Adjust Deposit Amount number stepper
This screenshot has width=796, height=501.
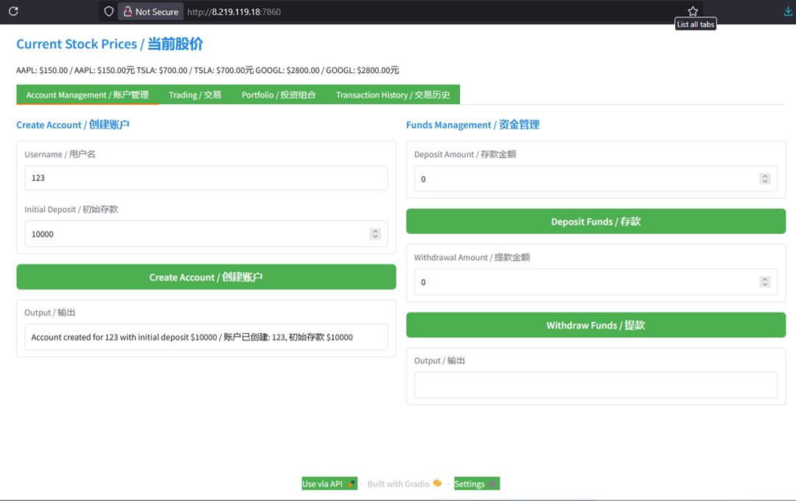pyautogui.click(x=765, y=179)
